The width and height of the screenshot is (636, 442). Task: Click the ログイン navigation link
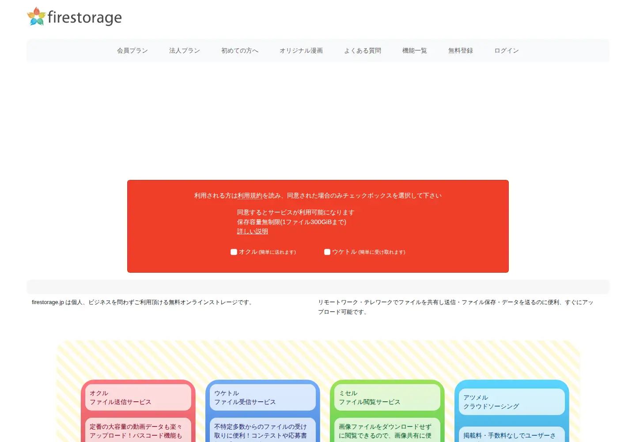pyautogui.click(x=506, y=50)
